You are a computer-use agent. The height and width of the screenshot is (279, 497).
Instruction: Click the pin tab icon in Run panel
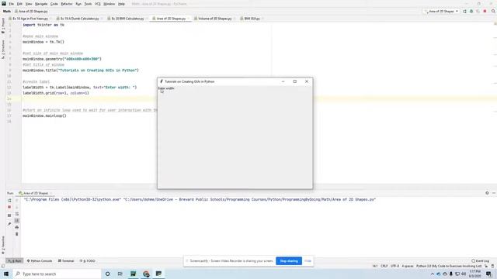[9, 224]
